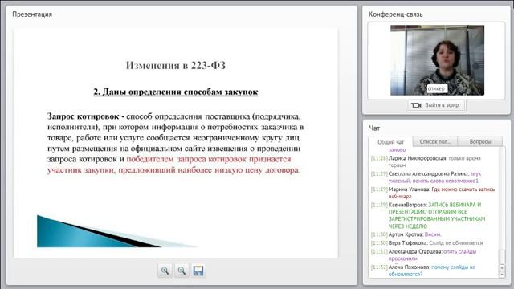Image resolution: width=514 pixels, height=289 pixels.
Task: Click the 'спикер' label on the video
Action: pyautogui.click(x=436, y=88)
